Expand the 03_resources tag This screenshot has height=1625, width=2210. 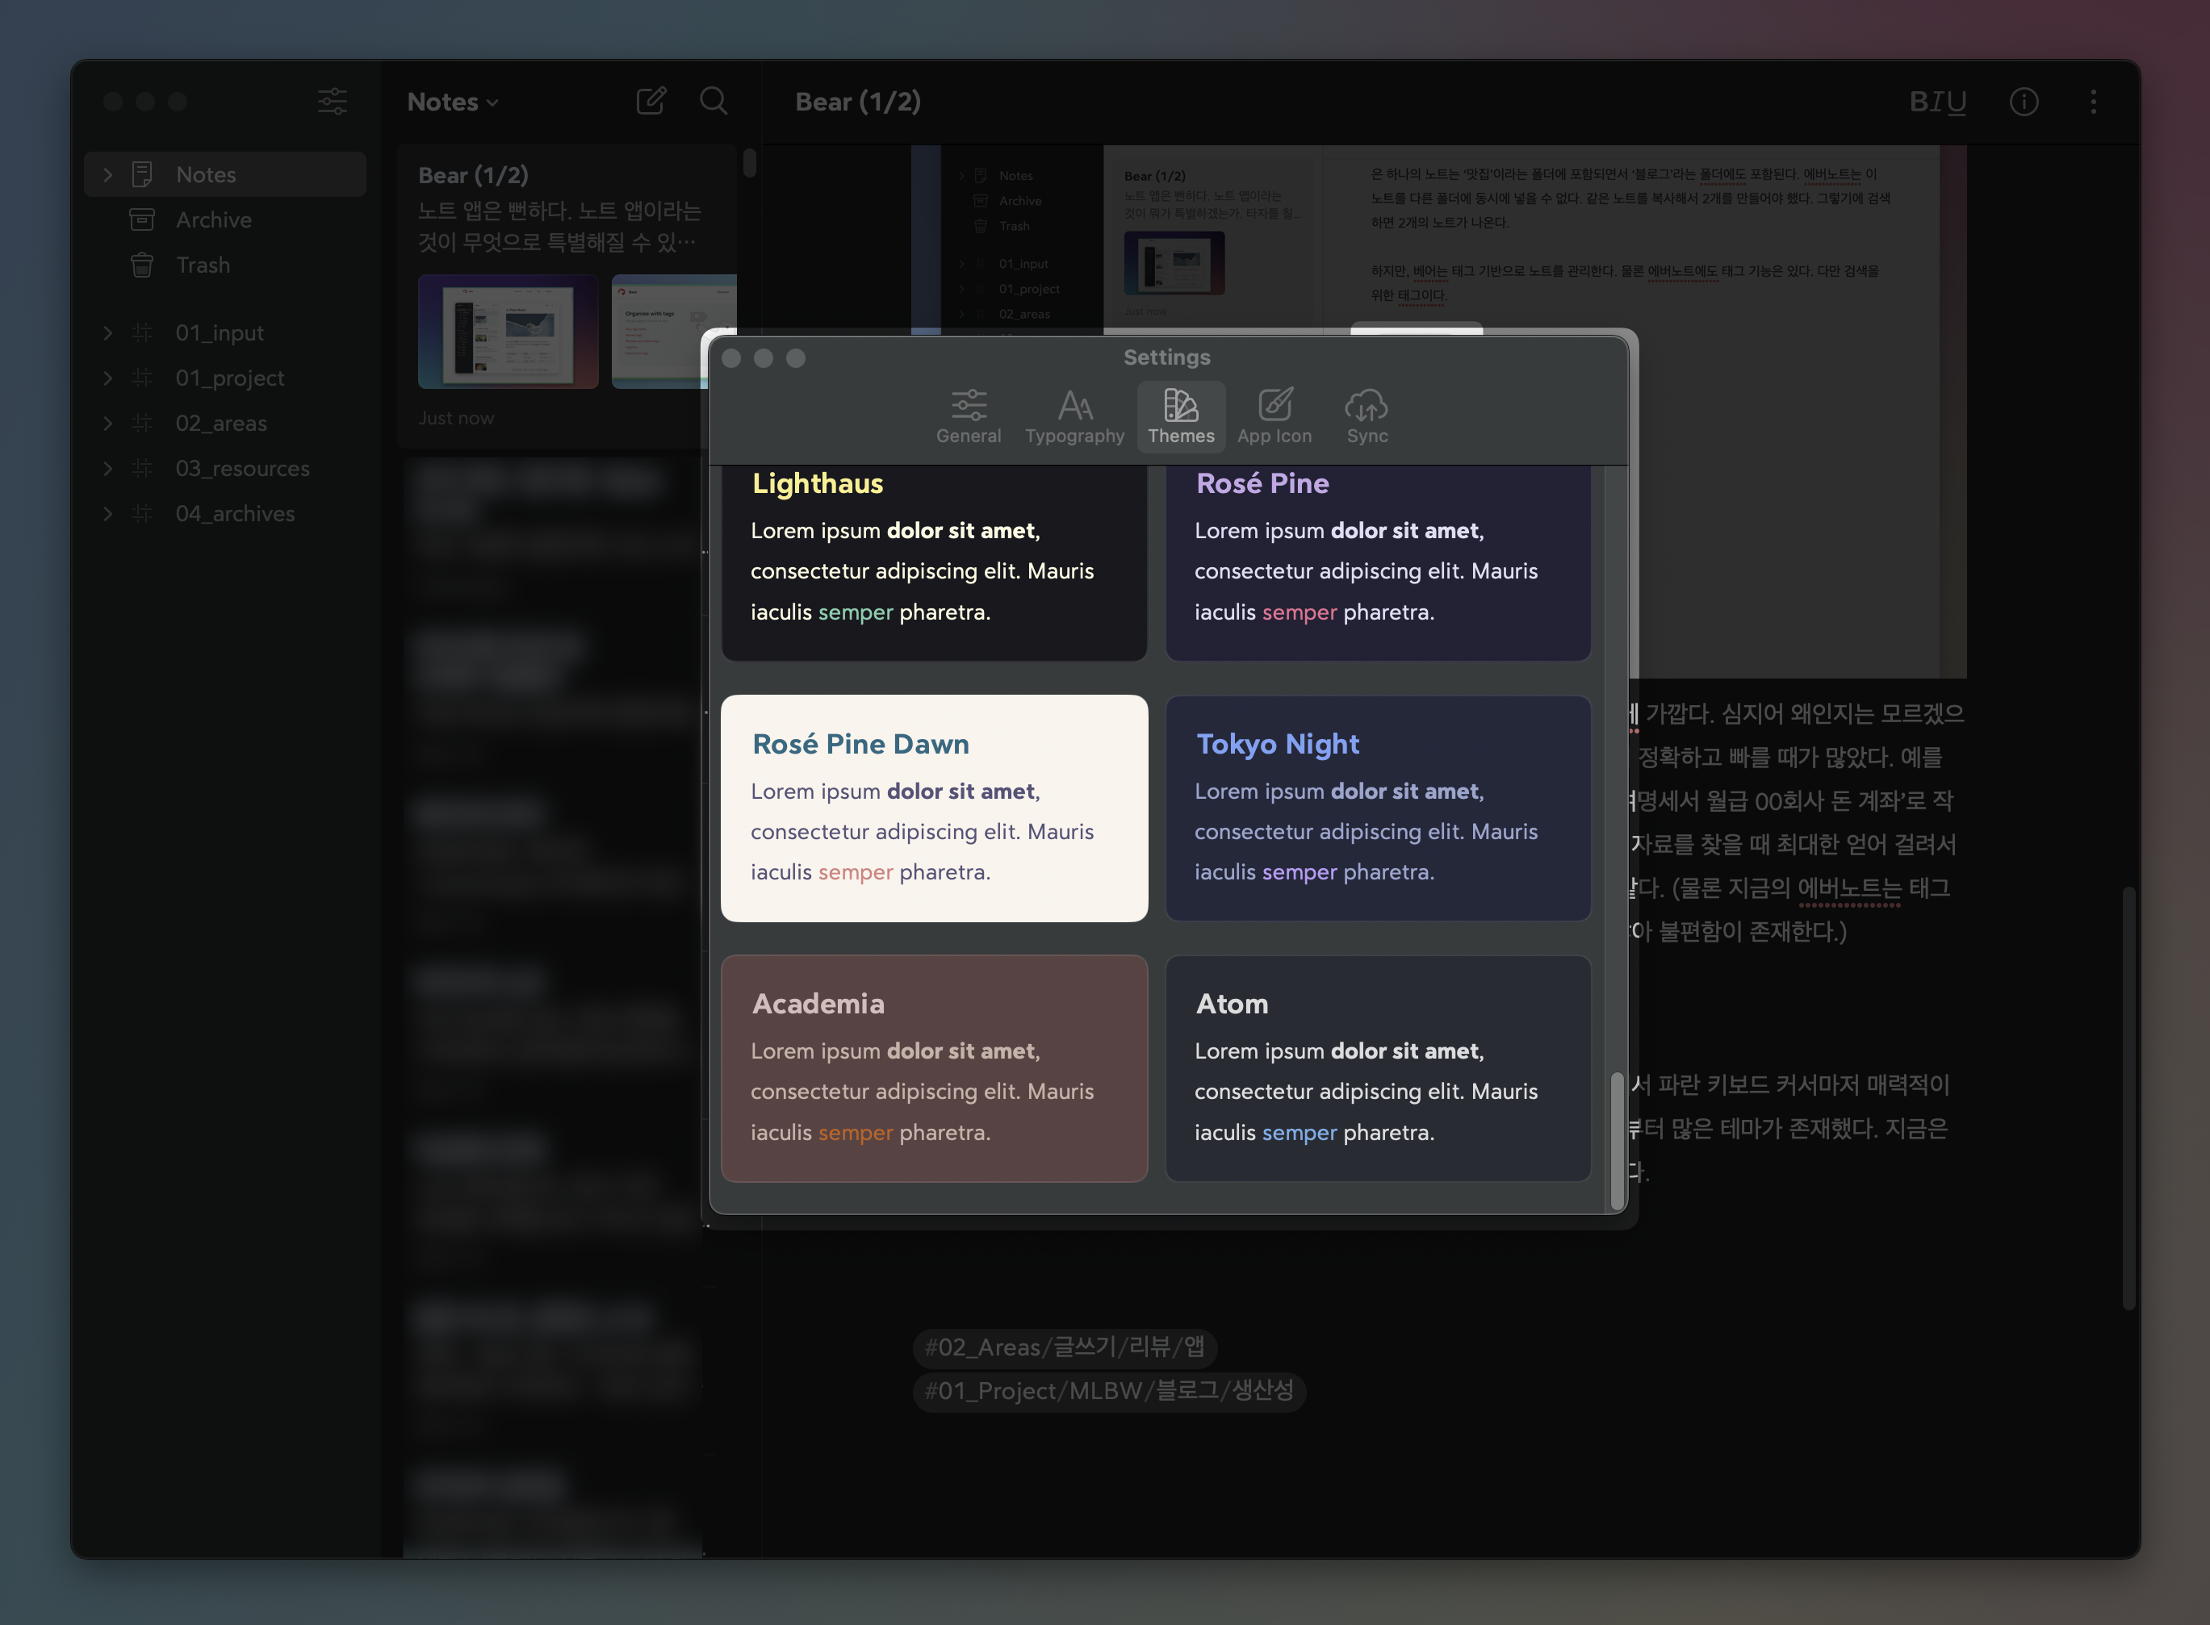[x=108, y=470]
